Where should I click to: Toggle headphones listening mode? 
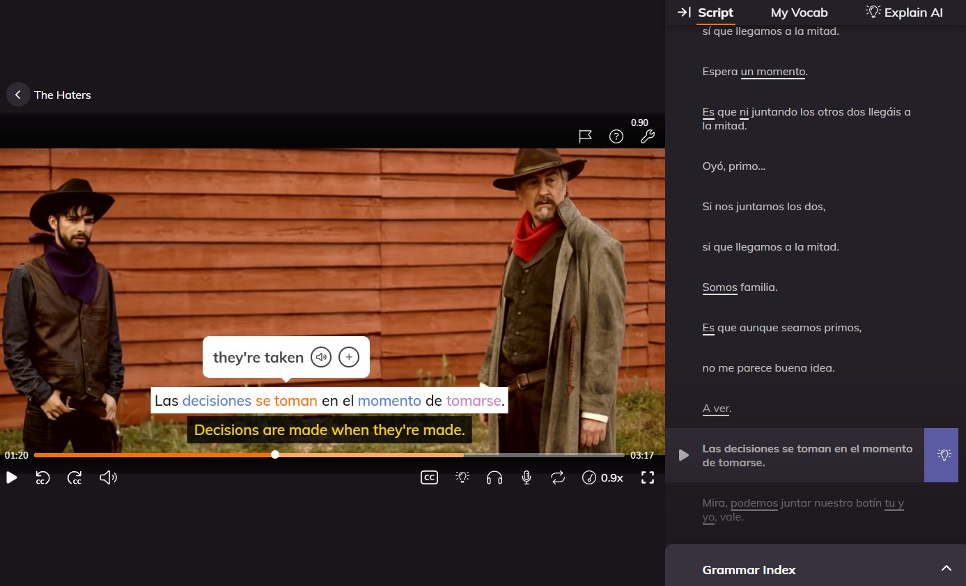click(494, 477)
